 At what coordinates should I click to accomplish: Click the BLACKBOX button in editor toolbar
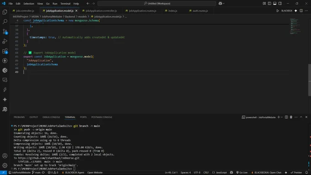tap(287, 11)
